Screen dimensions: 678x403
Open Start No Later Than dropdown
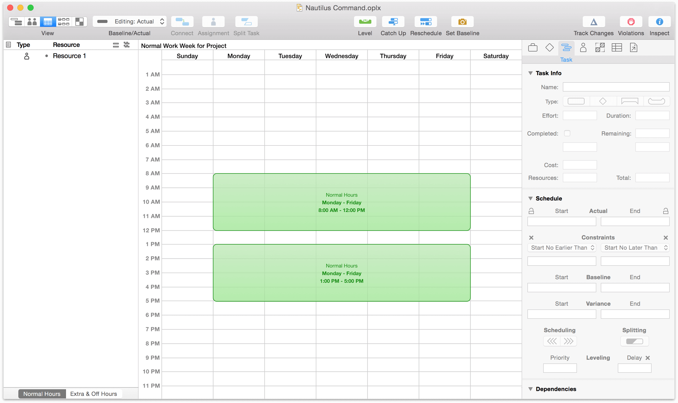point(635,248)
